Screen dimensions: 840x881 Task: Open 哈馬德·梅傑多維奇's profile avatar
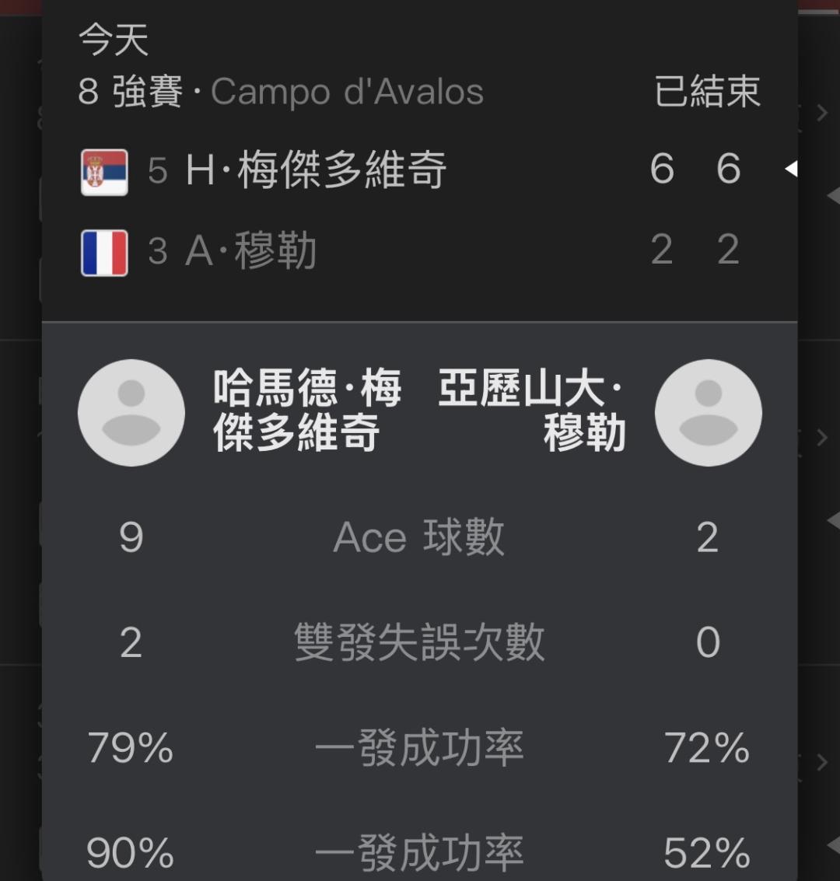coord(131,413)
